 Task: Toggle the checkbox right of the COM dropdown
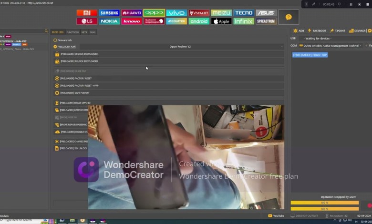366,45
